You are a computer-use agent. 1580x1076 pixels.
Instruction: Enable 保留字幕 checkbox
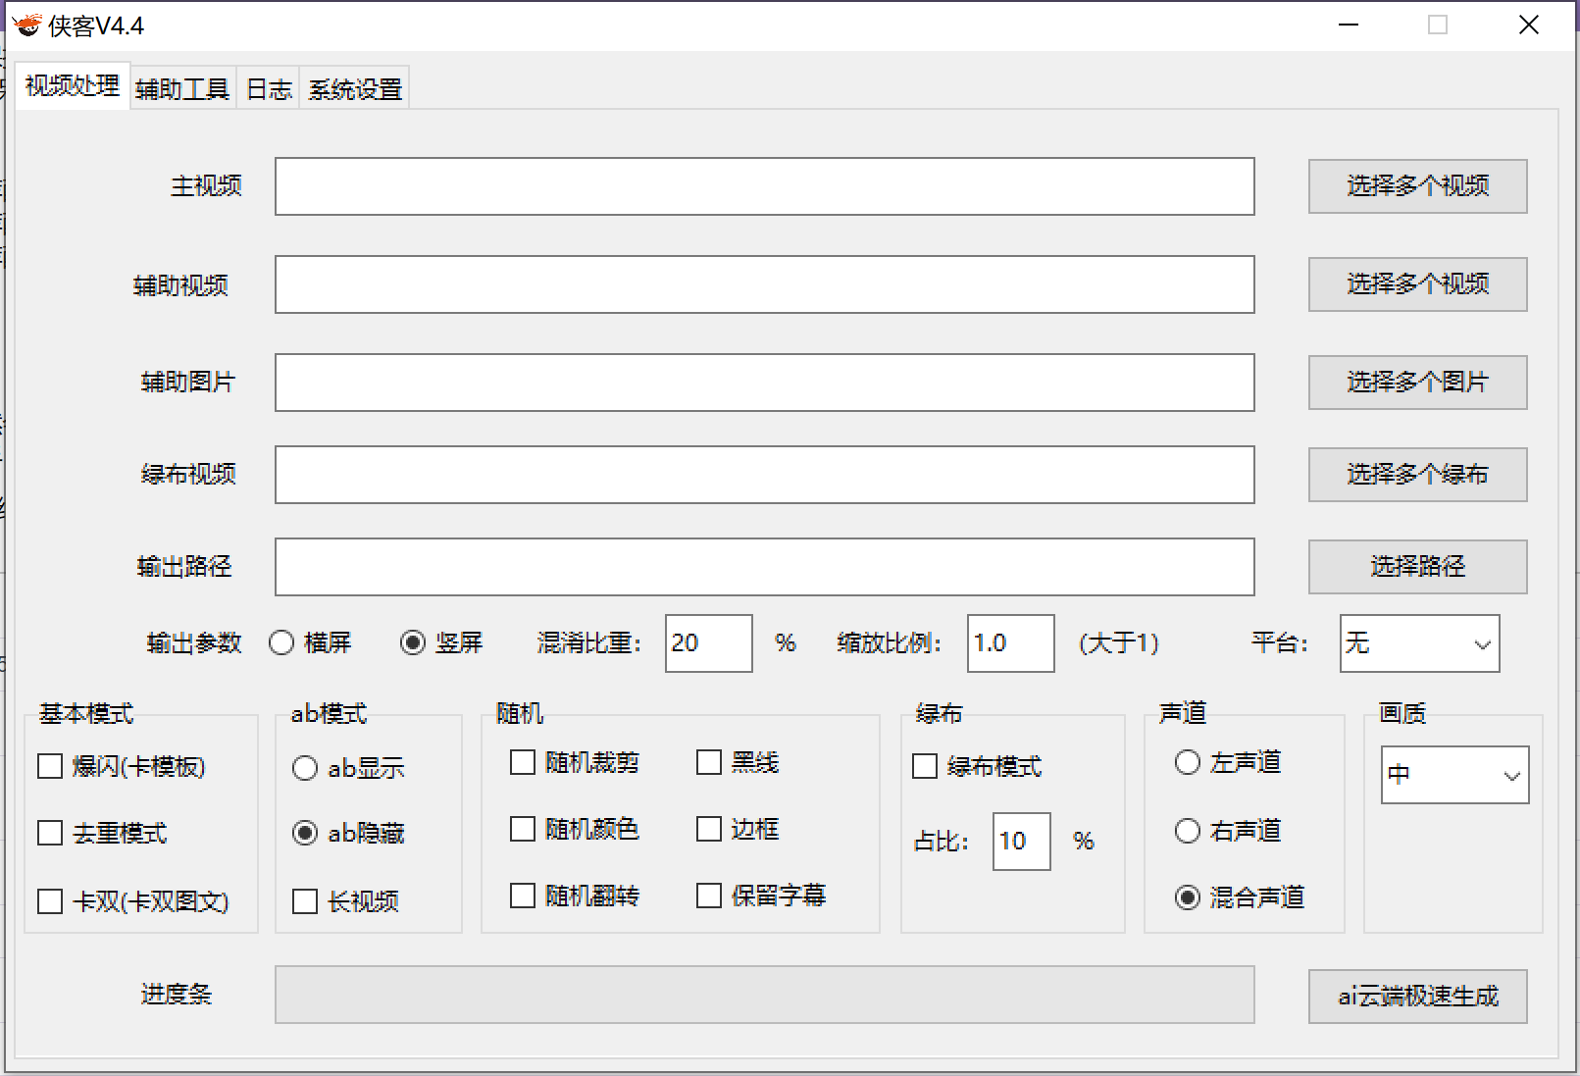709,896
